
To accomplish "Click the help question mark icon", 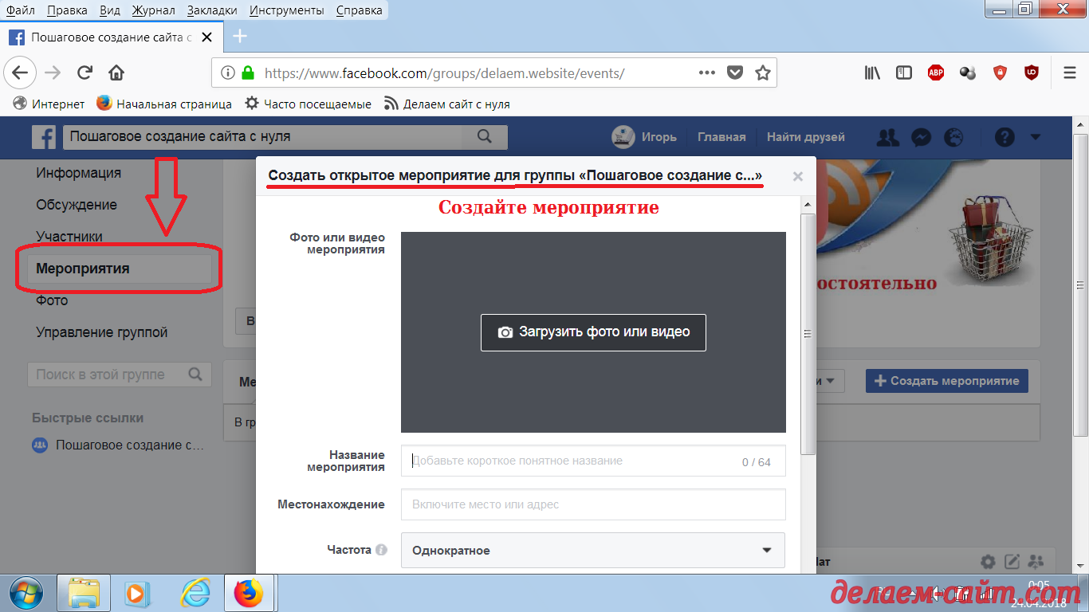I will tap(1004, 137).
